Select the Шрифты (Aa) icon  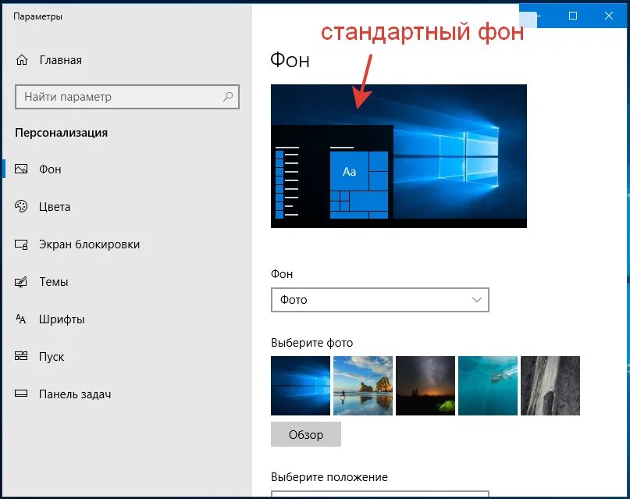tap(22, 319)
